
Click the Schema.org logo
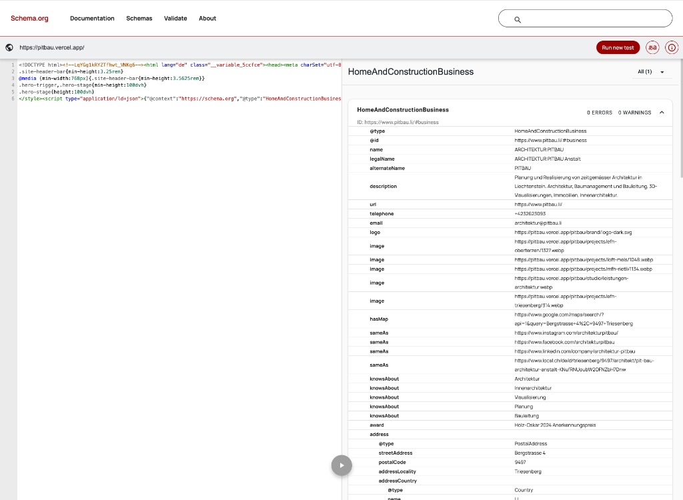[x=29, y=18]
